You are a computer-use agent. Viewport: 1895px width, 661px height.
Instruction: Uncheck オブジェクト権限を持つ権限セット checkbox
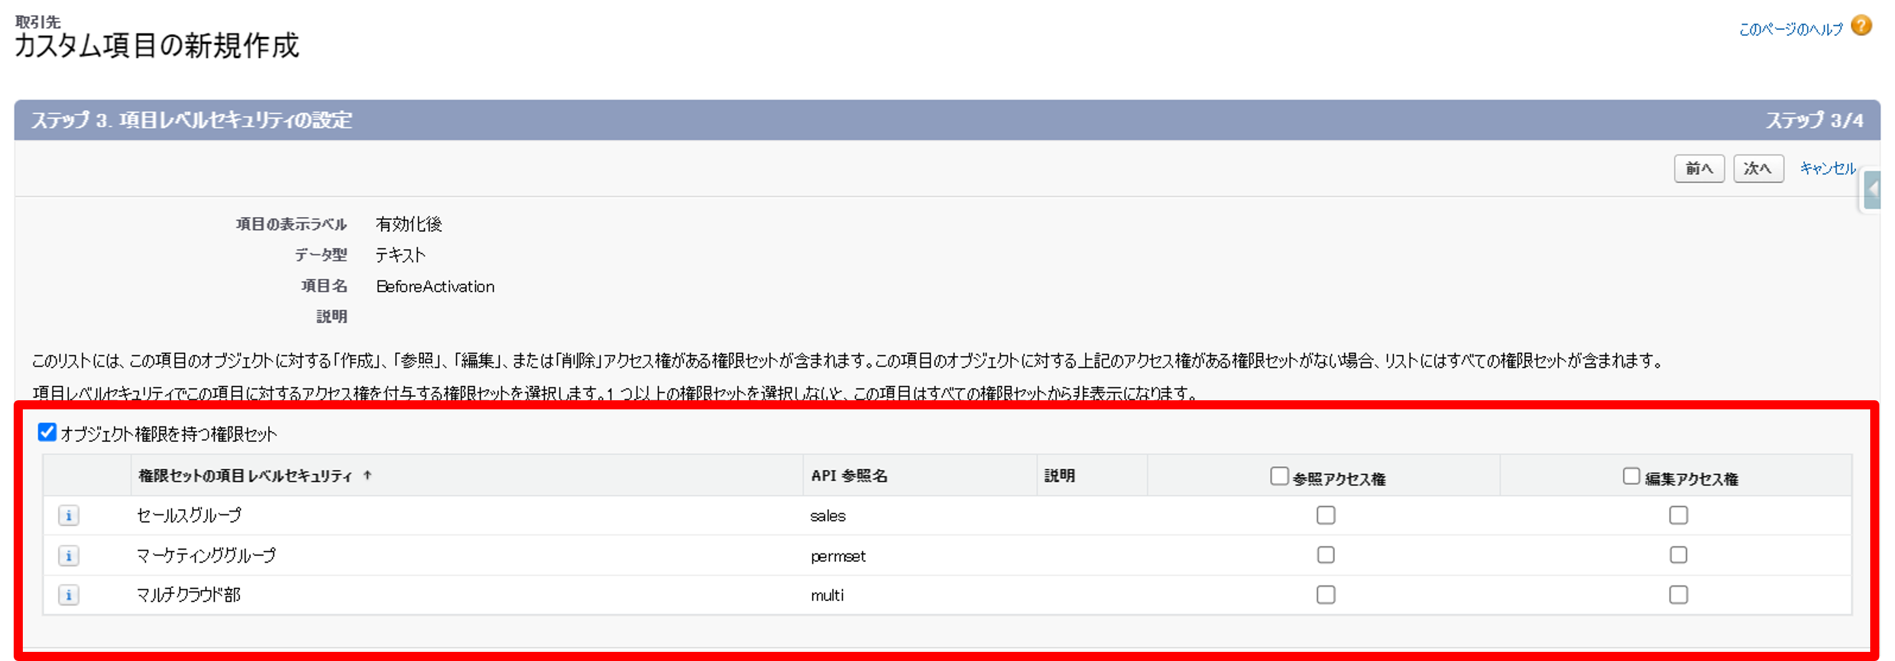pyautogui.click(x=47, y=432)
